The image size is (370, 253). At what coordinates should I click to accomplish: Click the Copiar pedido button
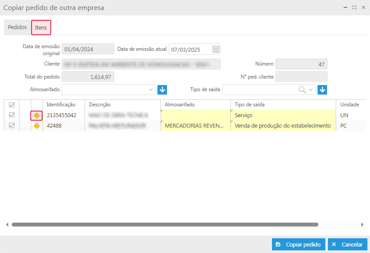[298, 244]
